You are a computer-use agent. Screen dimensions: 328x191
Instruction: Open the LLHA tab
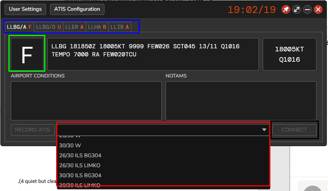[x=97, y=27]
